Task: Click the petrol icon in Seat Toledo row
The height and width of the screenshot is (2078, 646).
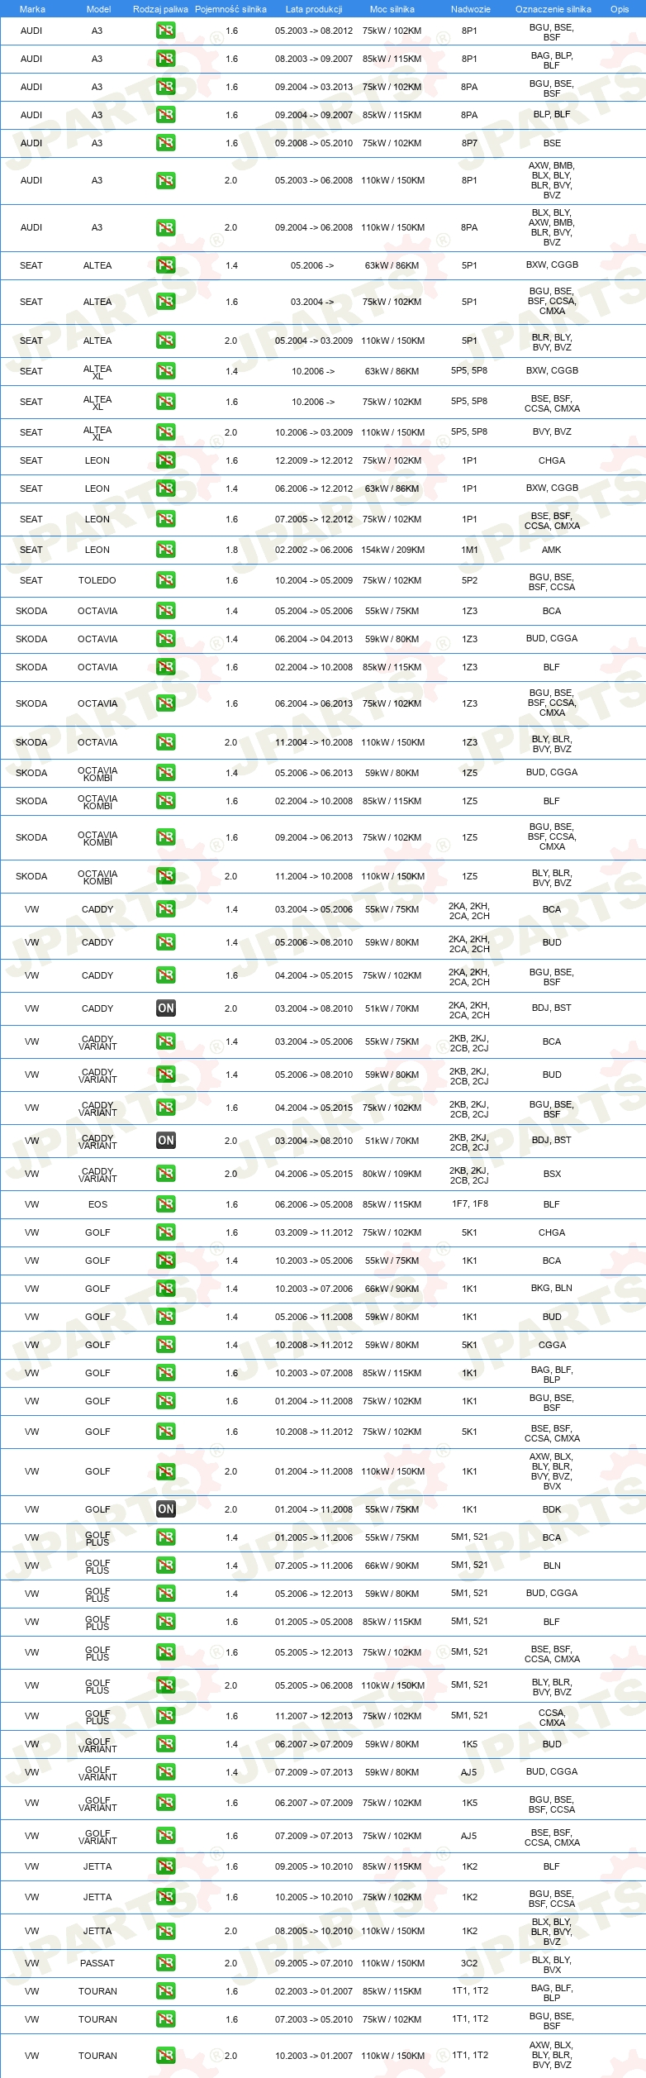Action: click(165, 579)
